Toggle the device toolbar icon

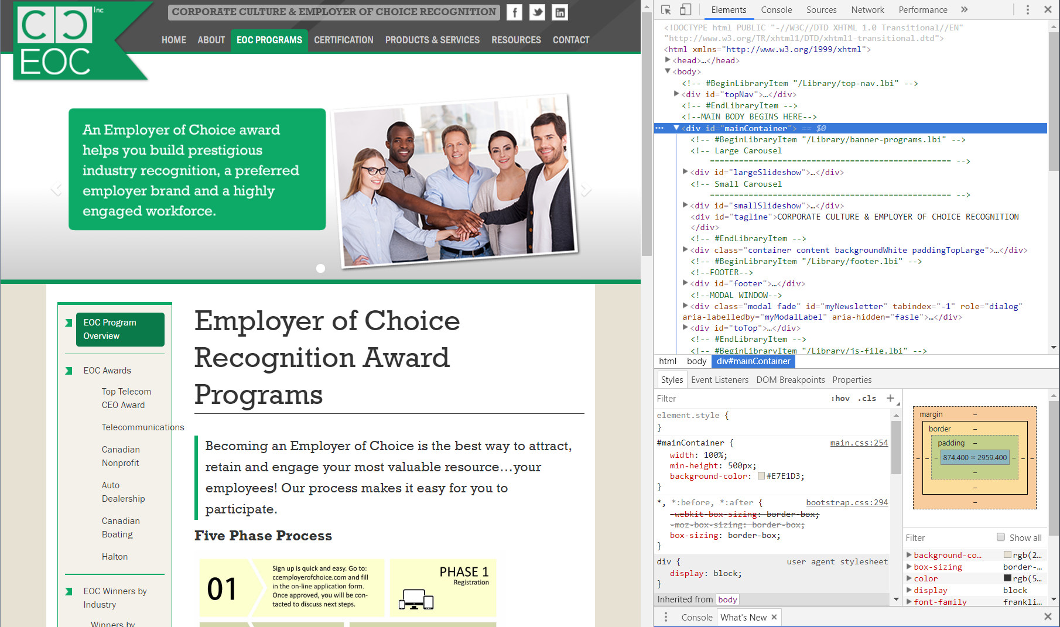point(685,10)
